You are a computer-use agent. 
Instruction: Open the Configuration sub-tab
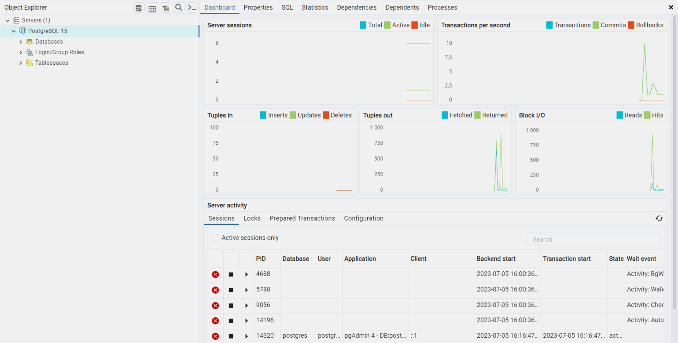coord(364,218)
